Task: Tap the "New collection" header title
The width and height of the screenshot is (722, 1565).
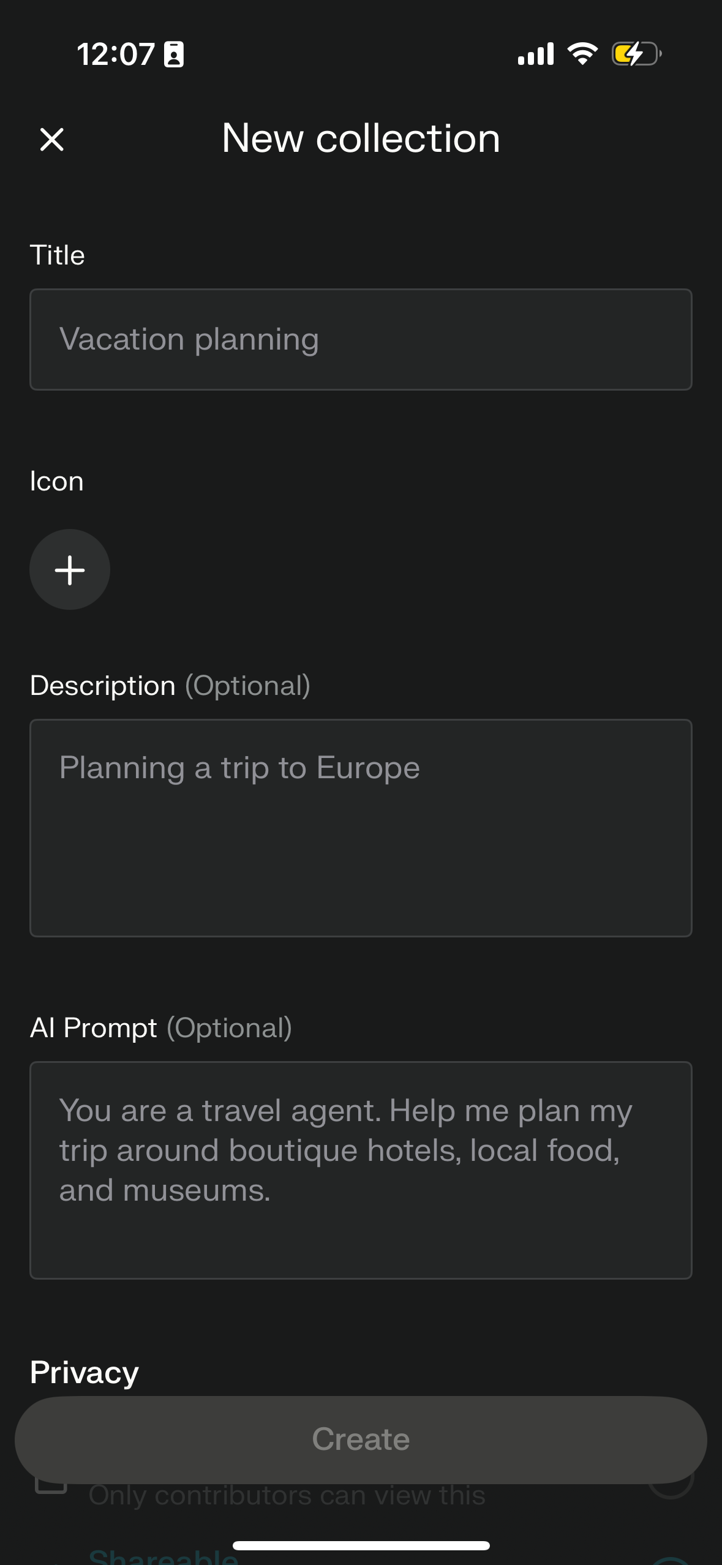Action: [361, 138]
